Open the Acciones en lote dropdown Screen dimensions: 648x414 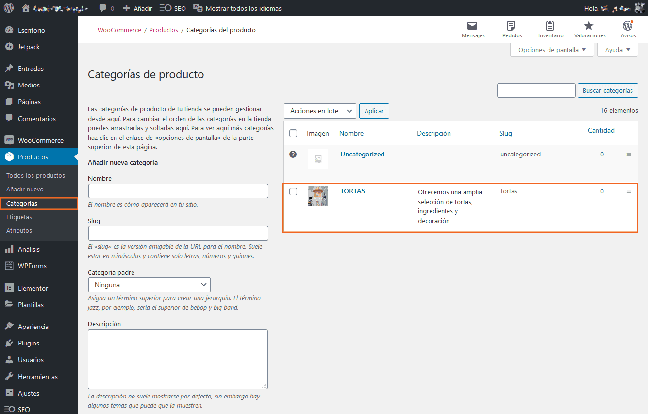[x=320, y=110]
